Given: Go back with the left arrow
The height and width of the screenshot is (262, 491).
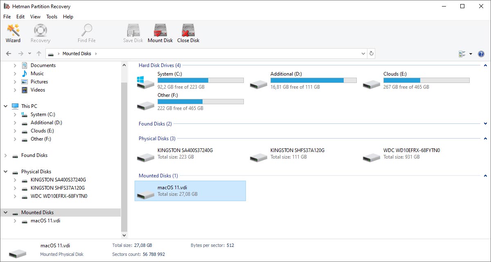Looking at the screenshot, I should [9, 54].
